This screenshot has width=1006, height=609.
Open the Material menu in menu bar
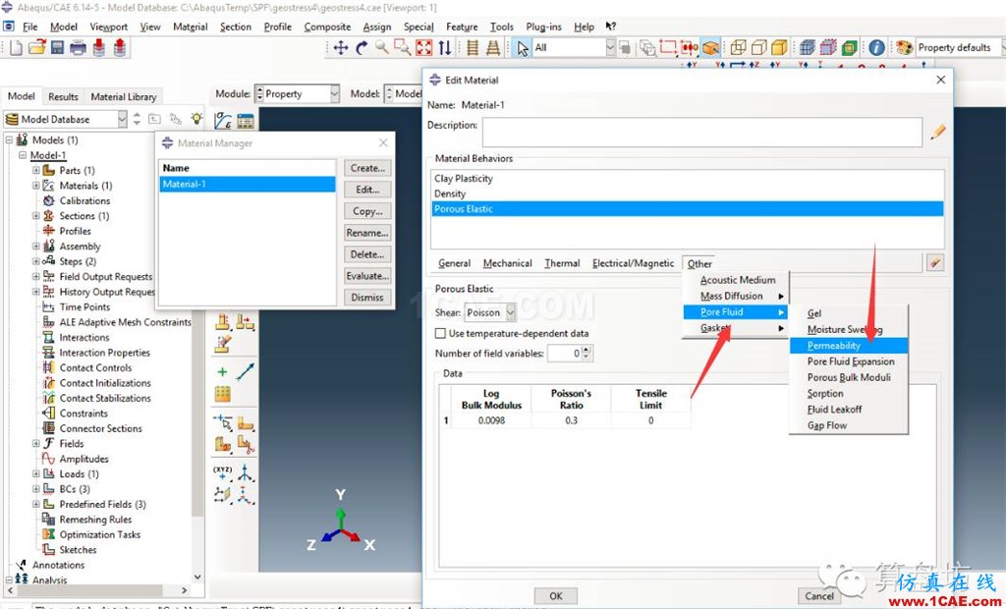tap(190, 27)
